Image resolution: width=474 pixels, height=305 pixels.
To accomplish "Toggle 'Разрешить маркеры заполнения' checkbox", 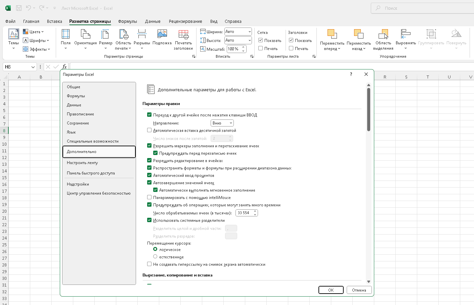I will click(149, 146).
